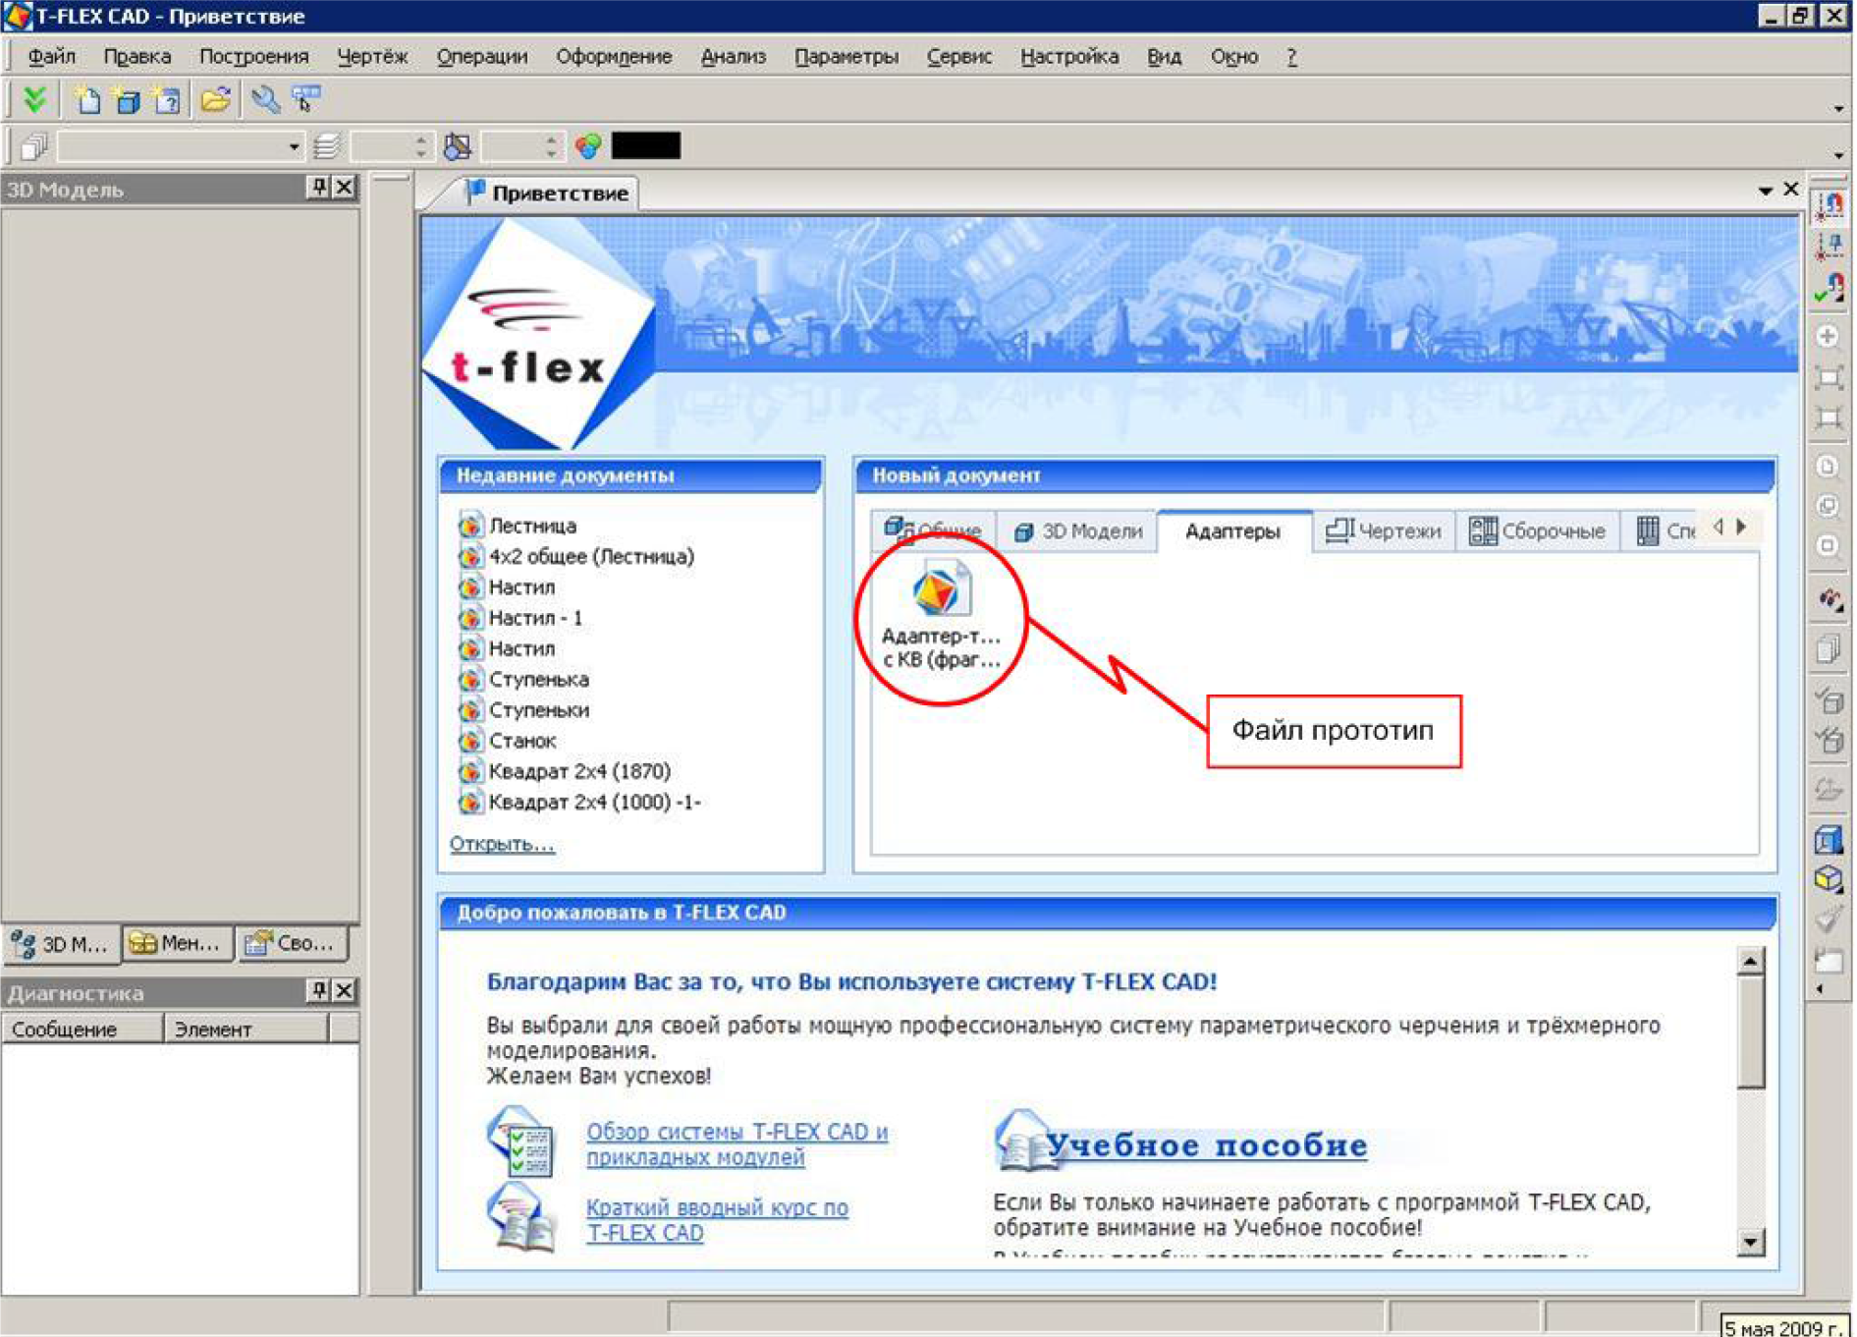Switch to the Чертежи tab

pyautogui.click(x=1384, y=531)
